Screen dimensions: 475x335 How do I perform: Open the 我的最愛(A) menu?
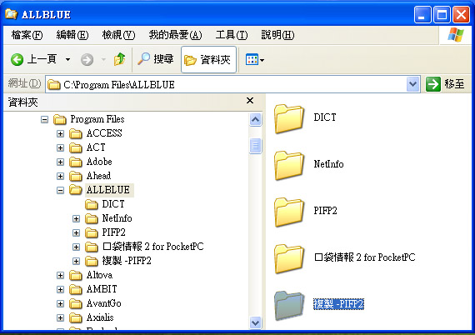pyautogui.click(x=175, y=35)
